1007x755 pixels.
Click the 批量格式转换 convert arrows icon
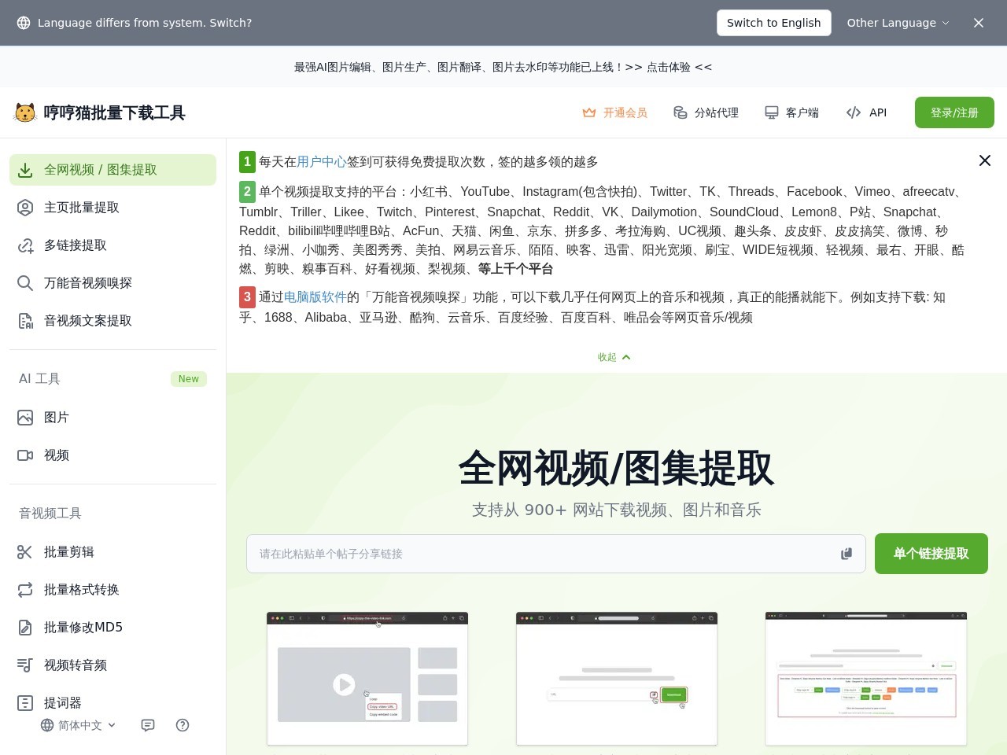pyautogui.click(x=25, y=590)
